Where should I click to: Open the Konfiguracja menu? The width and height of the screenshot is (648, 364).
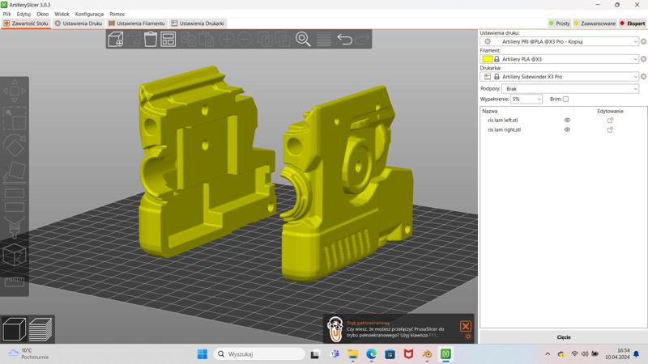point(89,14)
